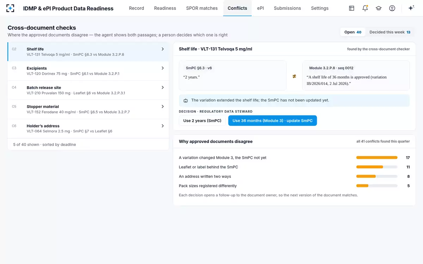Click the address written two ways bar
Viewport: 423px width, 264px height.
[377, 176]
